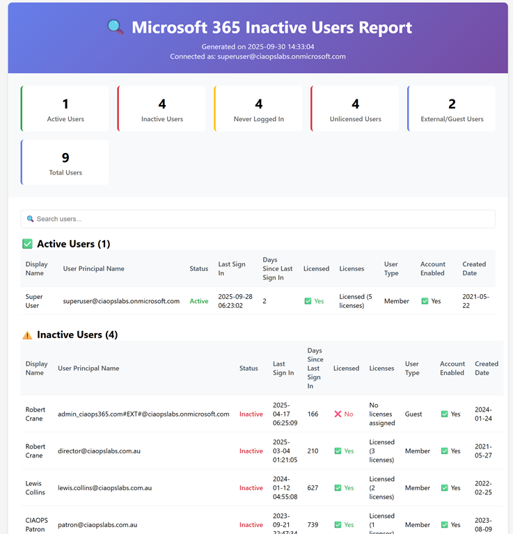
Task: Click Super User's green Licensed checkmark
Action: coord(308,301)
